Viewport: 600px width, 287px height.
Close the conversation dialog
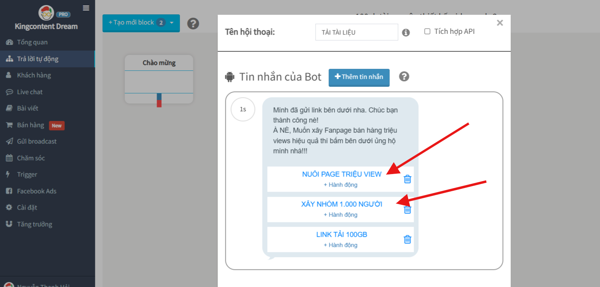(x=500, y=23)
